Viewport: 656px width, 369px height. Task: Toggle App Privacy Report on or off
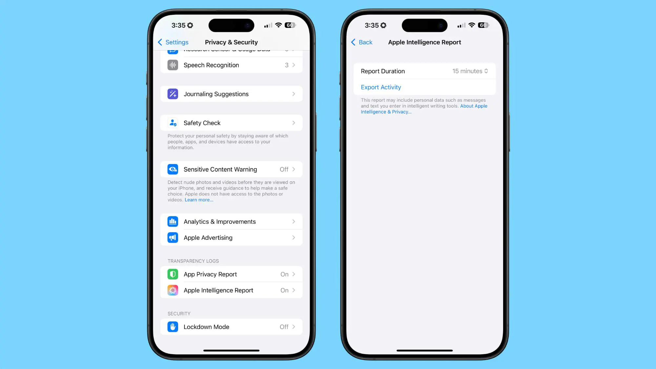pyautogui.click(x=231, y=274)
